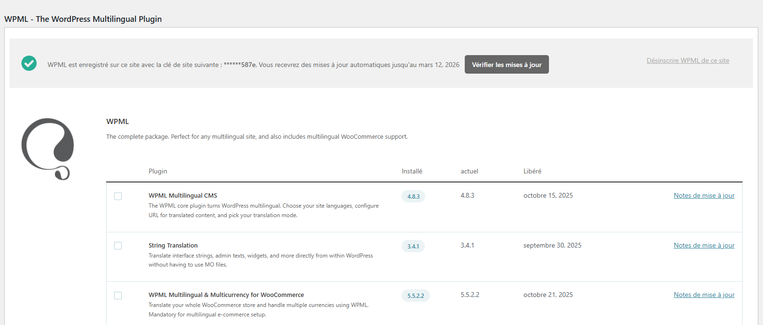Click the Plugin column header

(157, 171)
